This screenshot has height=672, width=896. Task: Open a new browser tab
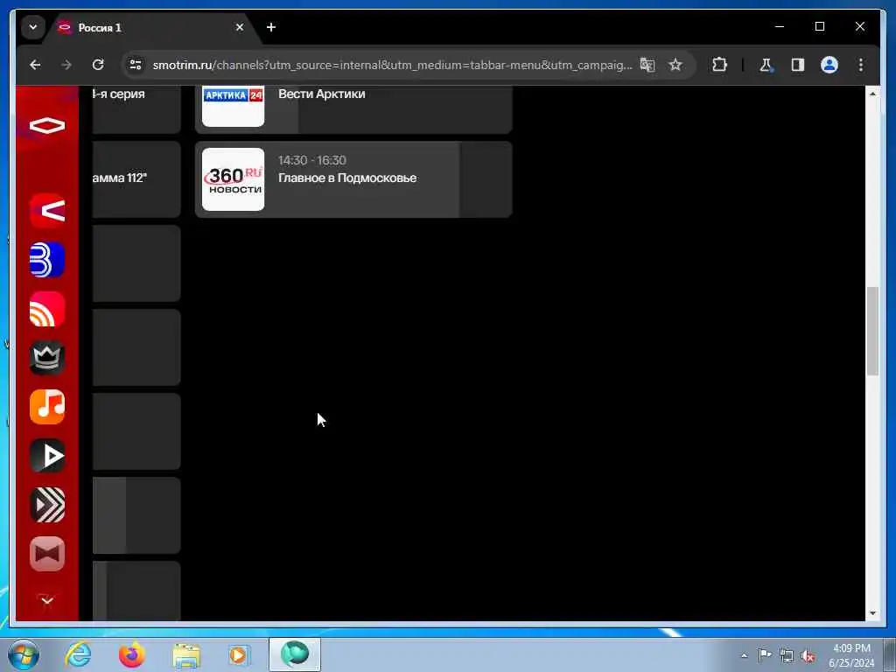point(271,27)
